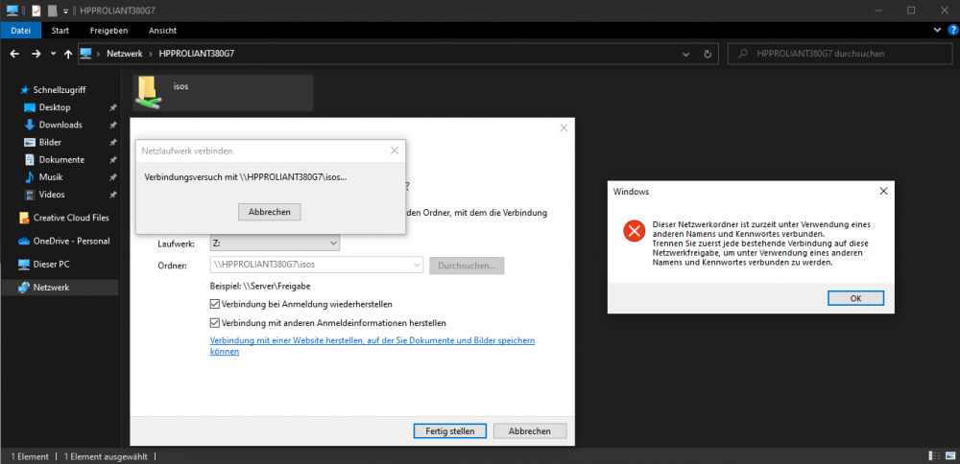The height and width of the screenshot is (464, 960).
Task: Go forward with the right arrow
Action: (x=36, y=54)
